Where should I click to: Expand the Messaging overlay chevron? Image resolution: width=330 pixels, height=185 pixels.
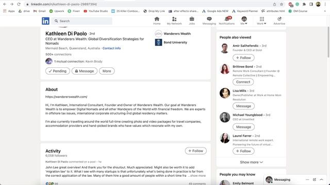tap(321, 179)
